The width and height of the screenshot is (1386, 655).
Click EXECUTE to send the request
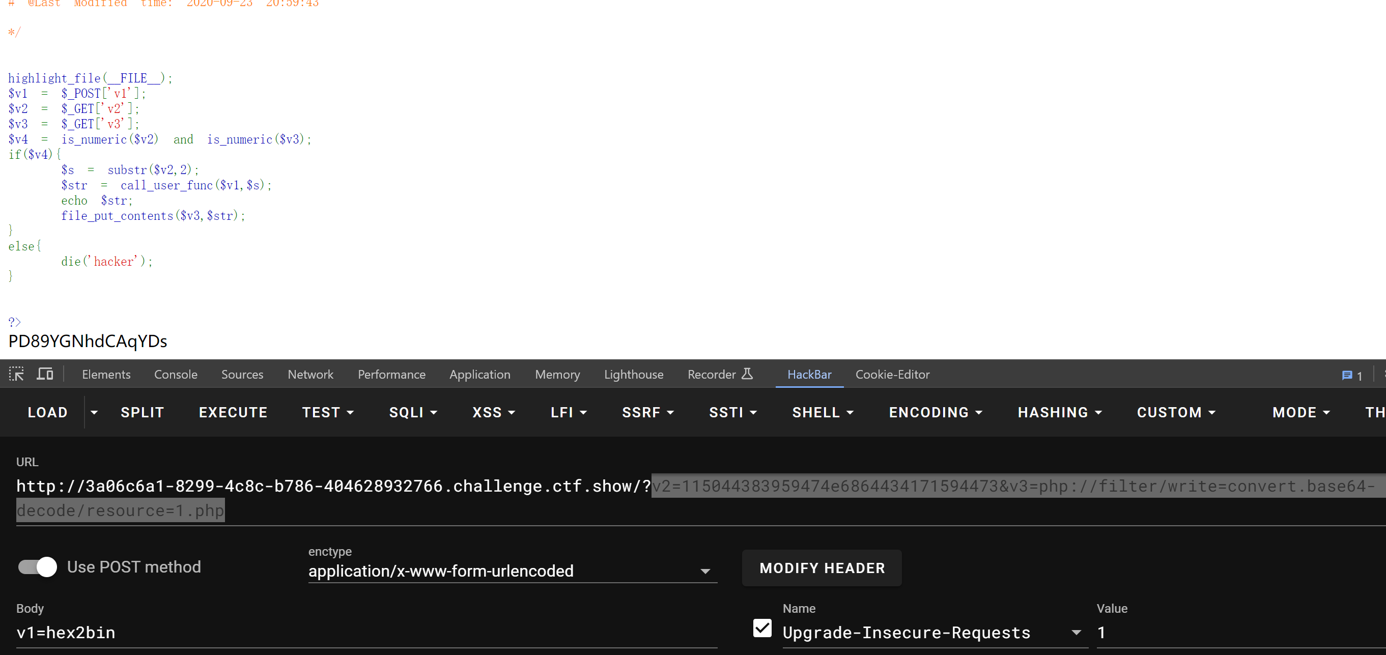(x=233, y=412)
